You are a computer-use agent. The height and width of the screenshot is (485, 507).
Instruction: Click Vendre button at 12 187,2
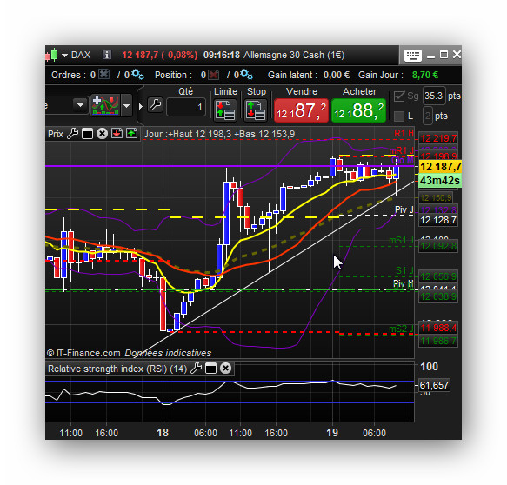302,110
